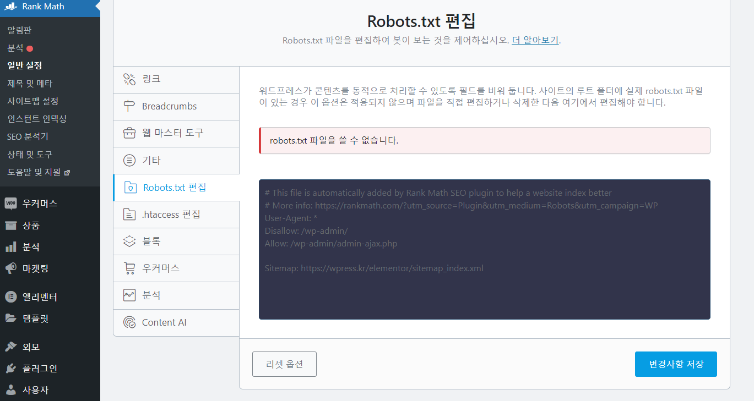
Task: Click inside the robots.txt editor area
Action: coord(484,249)
